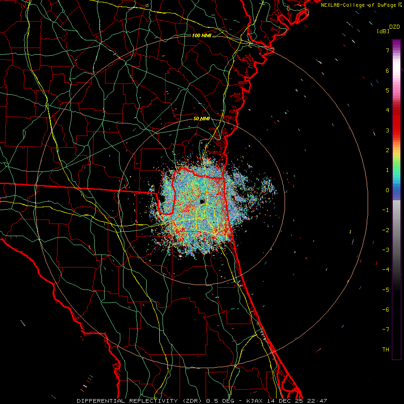This screenshot has height=404, width=404.
Task: Click the DZD label above the color scale
Action: [395, 27]
